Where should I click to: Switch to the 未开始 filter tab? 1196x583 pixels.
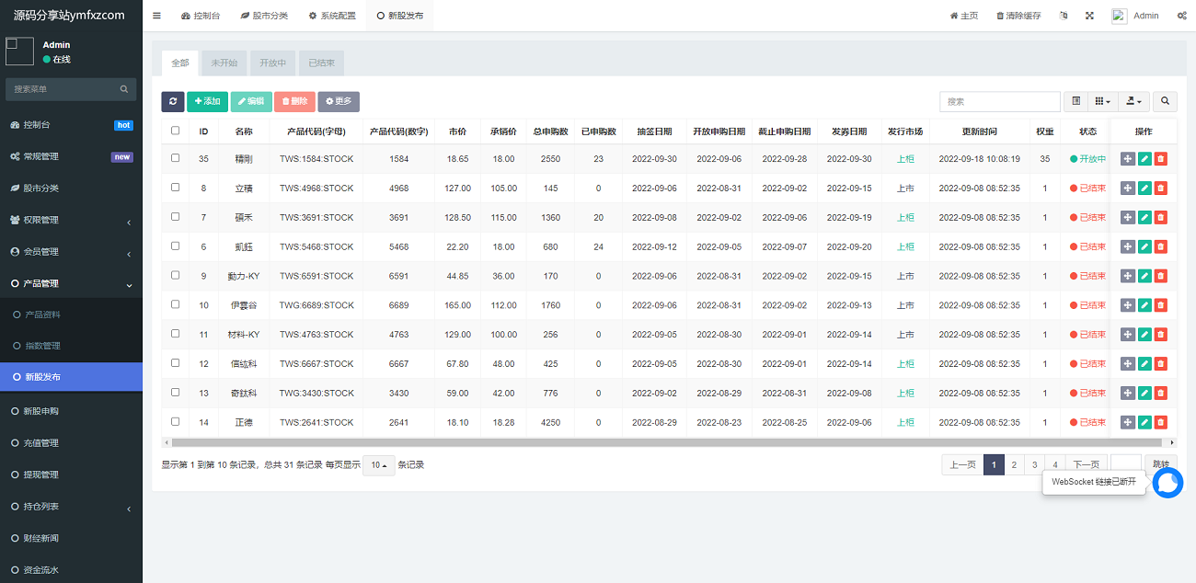coord(224,63)
